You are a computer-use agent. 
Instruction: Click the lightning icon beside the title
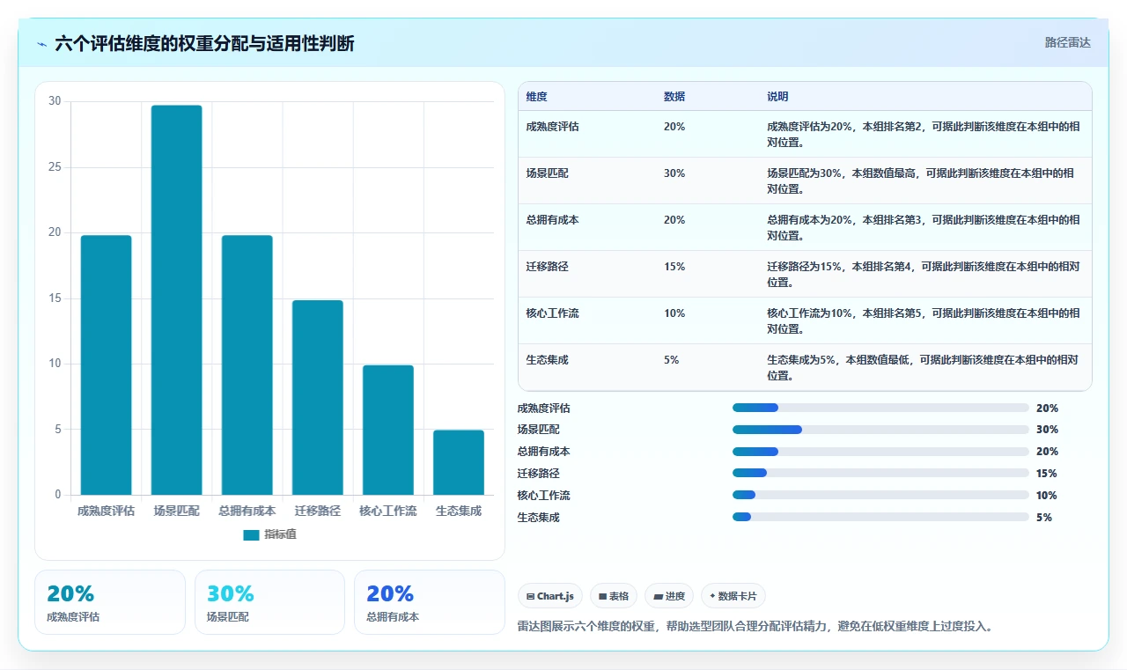coord(42,44)
